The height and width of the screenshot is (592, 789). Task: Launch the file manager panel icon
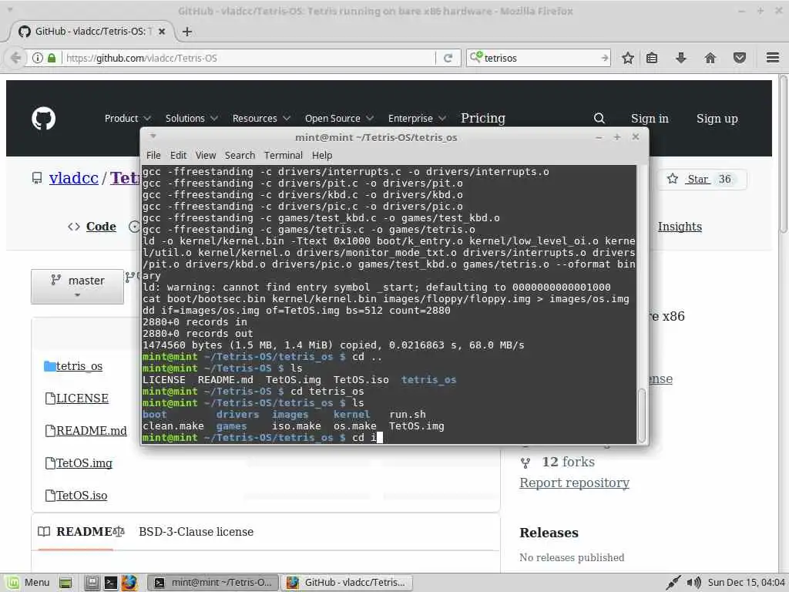92,583
